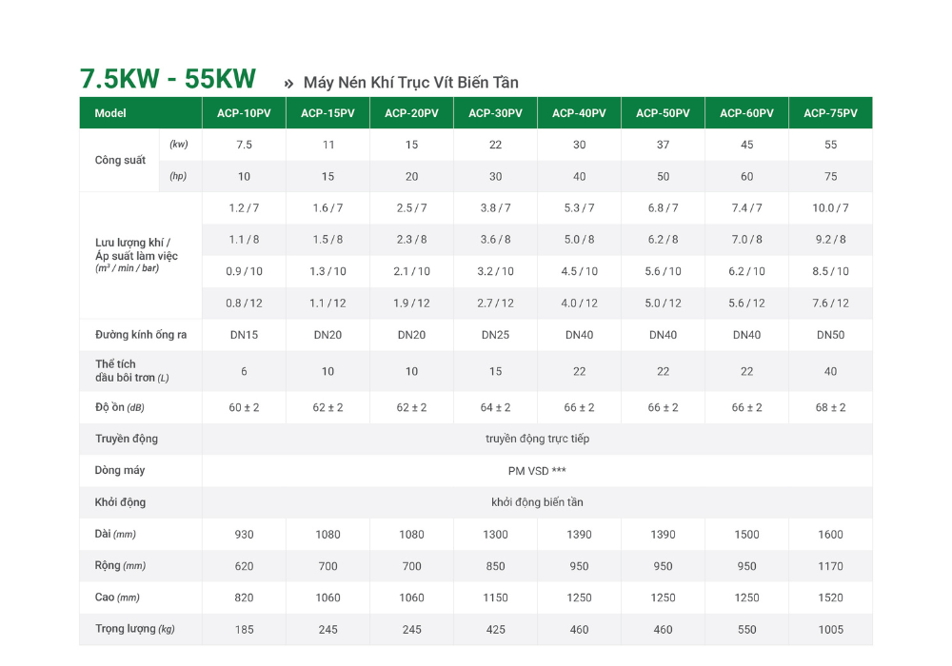
Task: Click the double chevron icon before the title
Action: coord(288,84)
